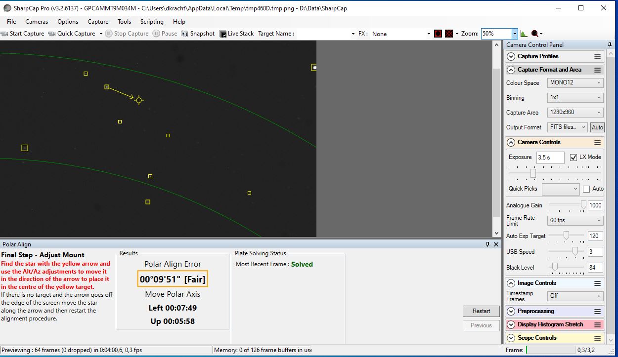This screenshot has width=618, height=357.
Task: Open the Capture Profiles hamburger menu
Action: (597, 57)
